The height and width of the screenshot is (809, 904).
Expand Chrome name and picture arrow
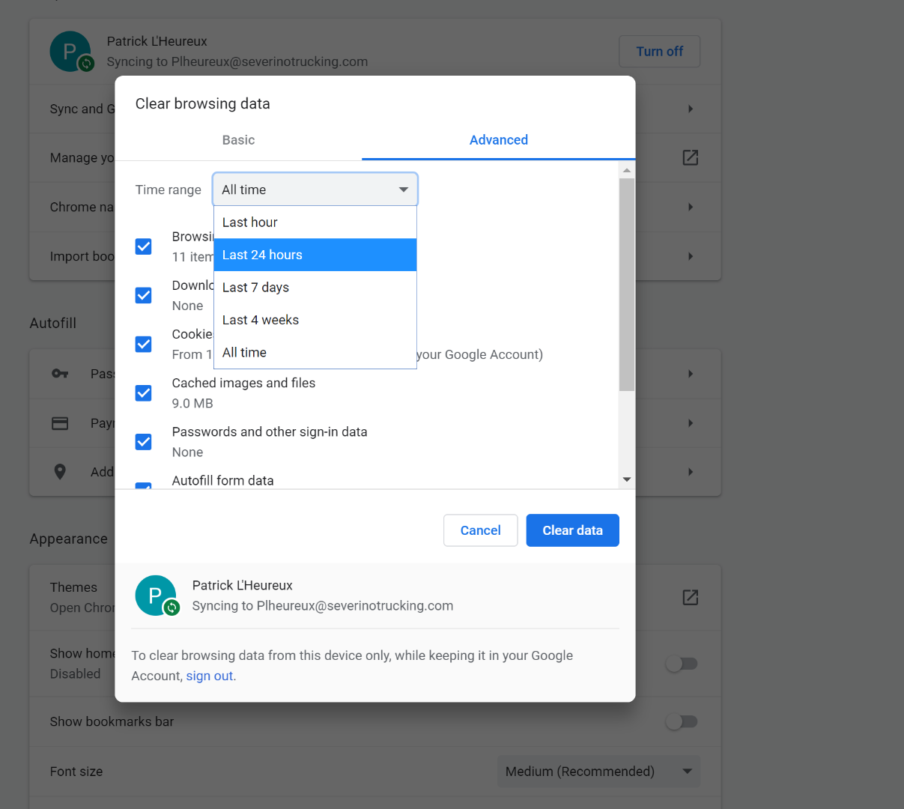click(691, 207)
